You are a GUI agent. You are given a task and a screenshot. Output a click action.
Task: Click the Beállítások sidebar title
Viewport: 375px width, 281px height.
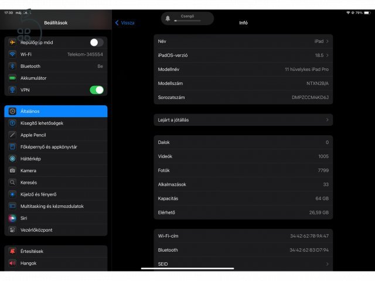point(56,23)
